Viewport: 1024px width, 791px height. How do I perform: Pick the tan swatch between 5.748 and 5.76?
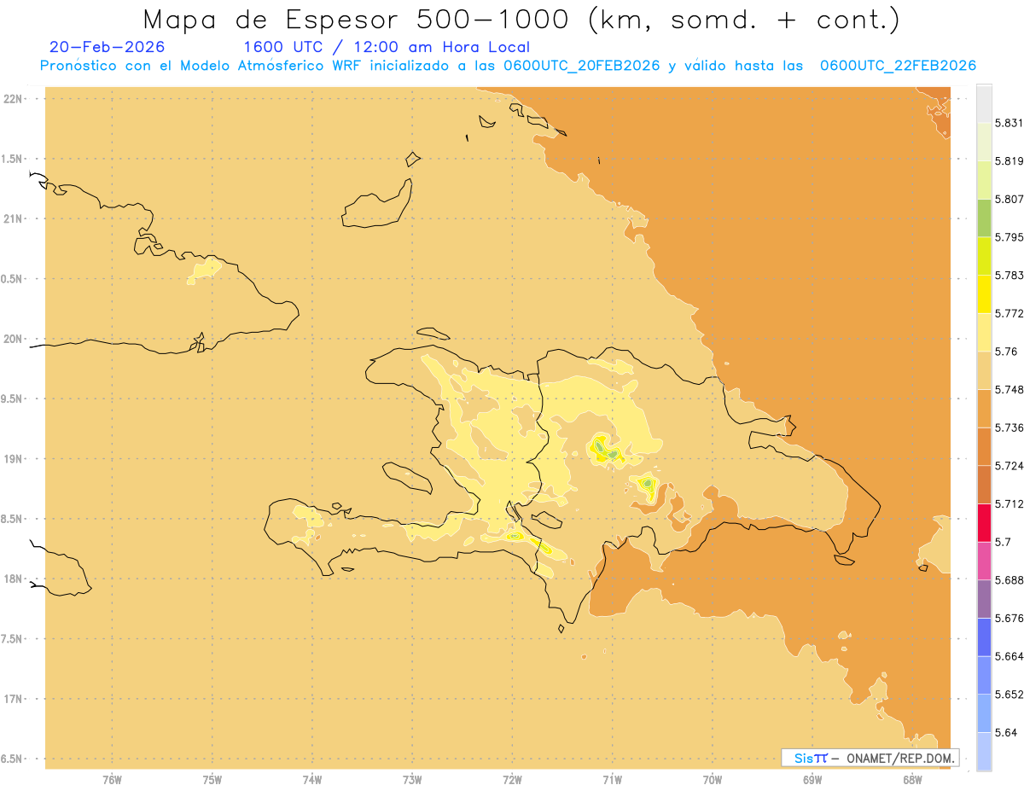point(984,370)
